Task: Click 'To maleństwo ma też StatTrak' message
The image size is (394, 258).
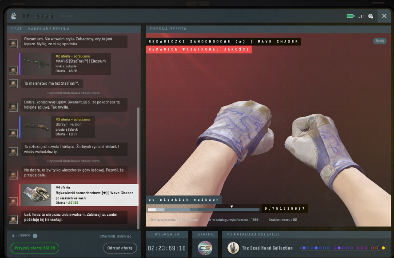Action: [52, 83]
